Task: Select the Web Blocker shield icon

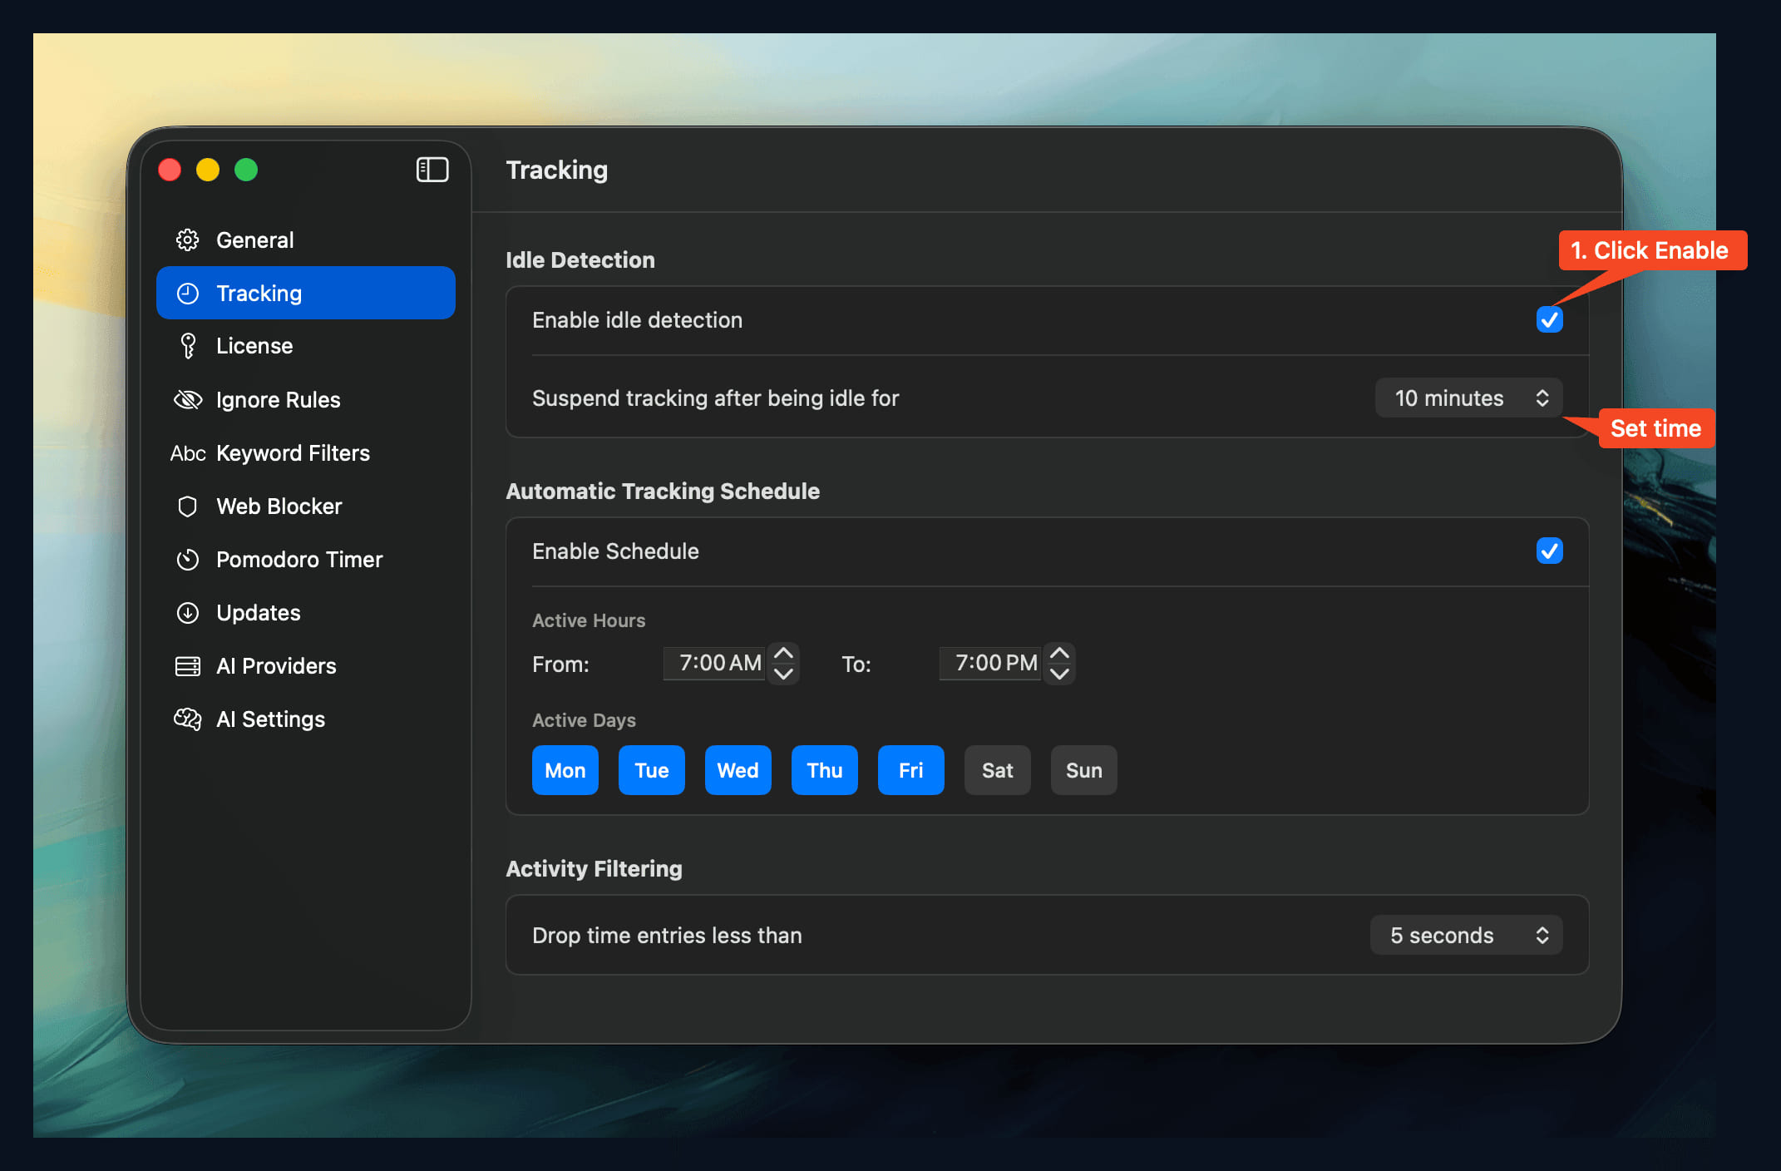Action: [188, 506]
